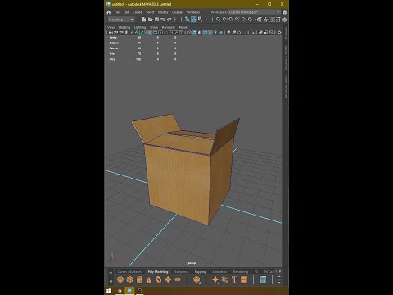This screenshot has height=295, width=393.
Task: Open the Modify menu
Action: coord(163,12)
